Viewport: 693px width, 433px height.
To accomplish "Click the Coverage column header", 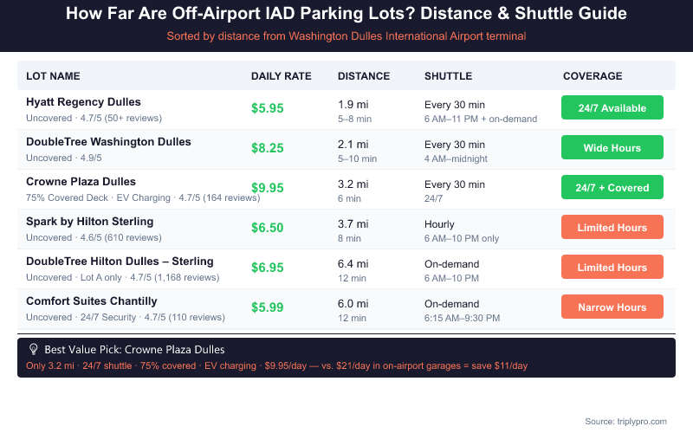I will tap(593, 76).
